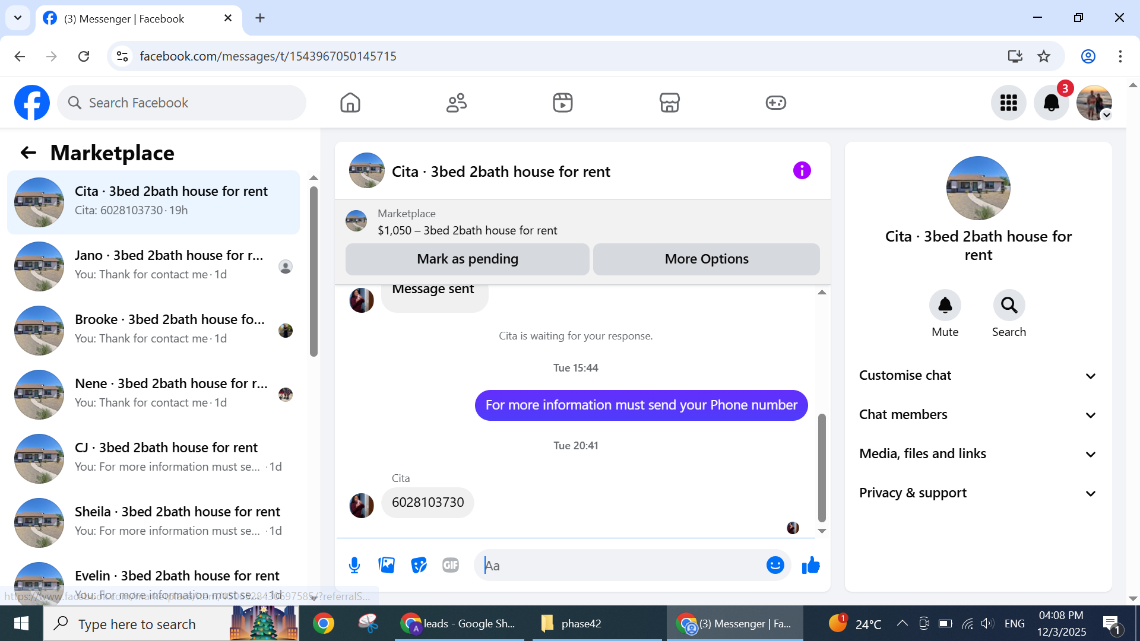The image size is (1140, 641).
Task: Expand the Chat members section
Action: tap(978, 415)
